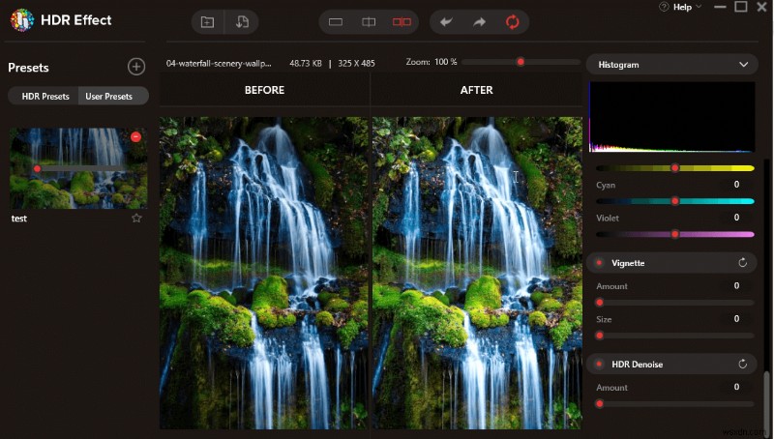Click the Violet slider handle

point(674,234)
